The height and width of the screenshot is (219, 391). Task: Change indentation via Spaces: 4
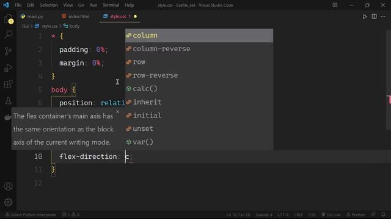tap(263, 215)
